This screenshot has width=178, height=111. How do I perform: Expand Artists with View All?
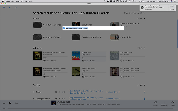141,18
